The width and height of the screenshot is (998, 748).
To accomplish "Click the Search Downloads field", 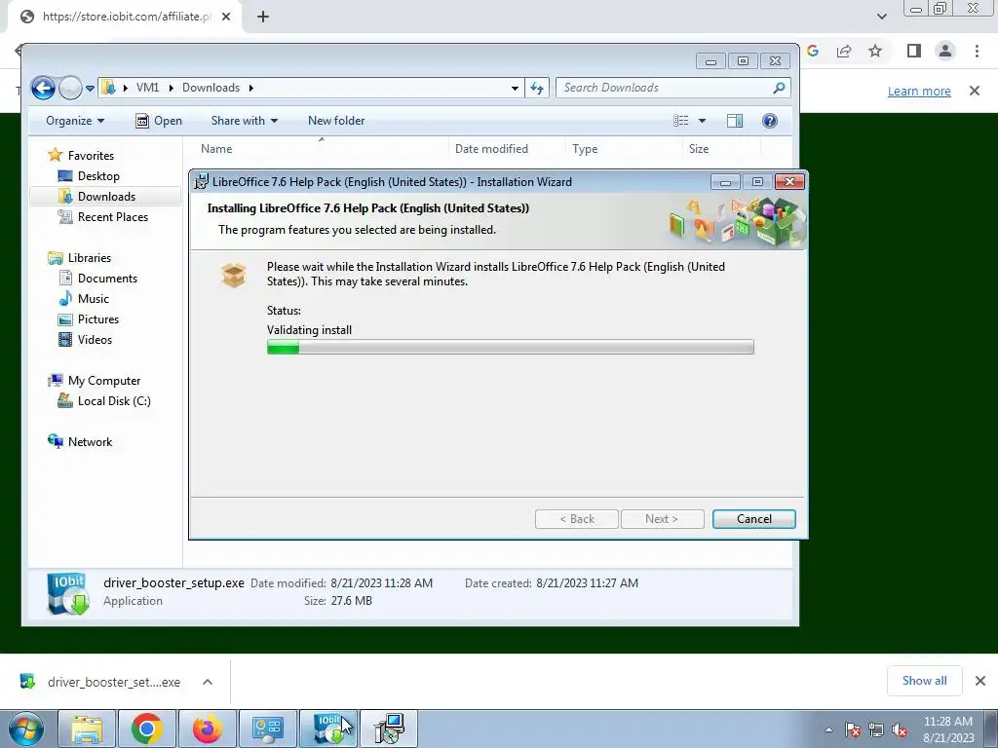I will (x=673, y=88).
